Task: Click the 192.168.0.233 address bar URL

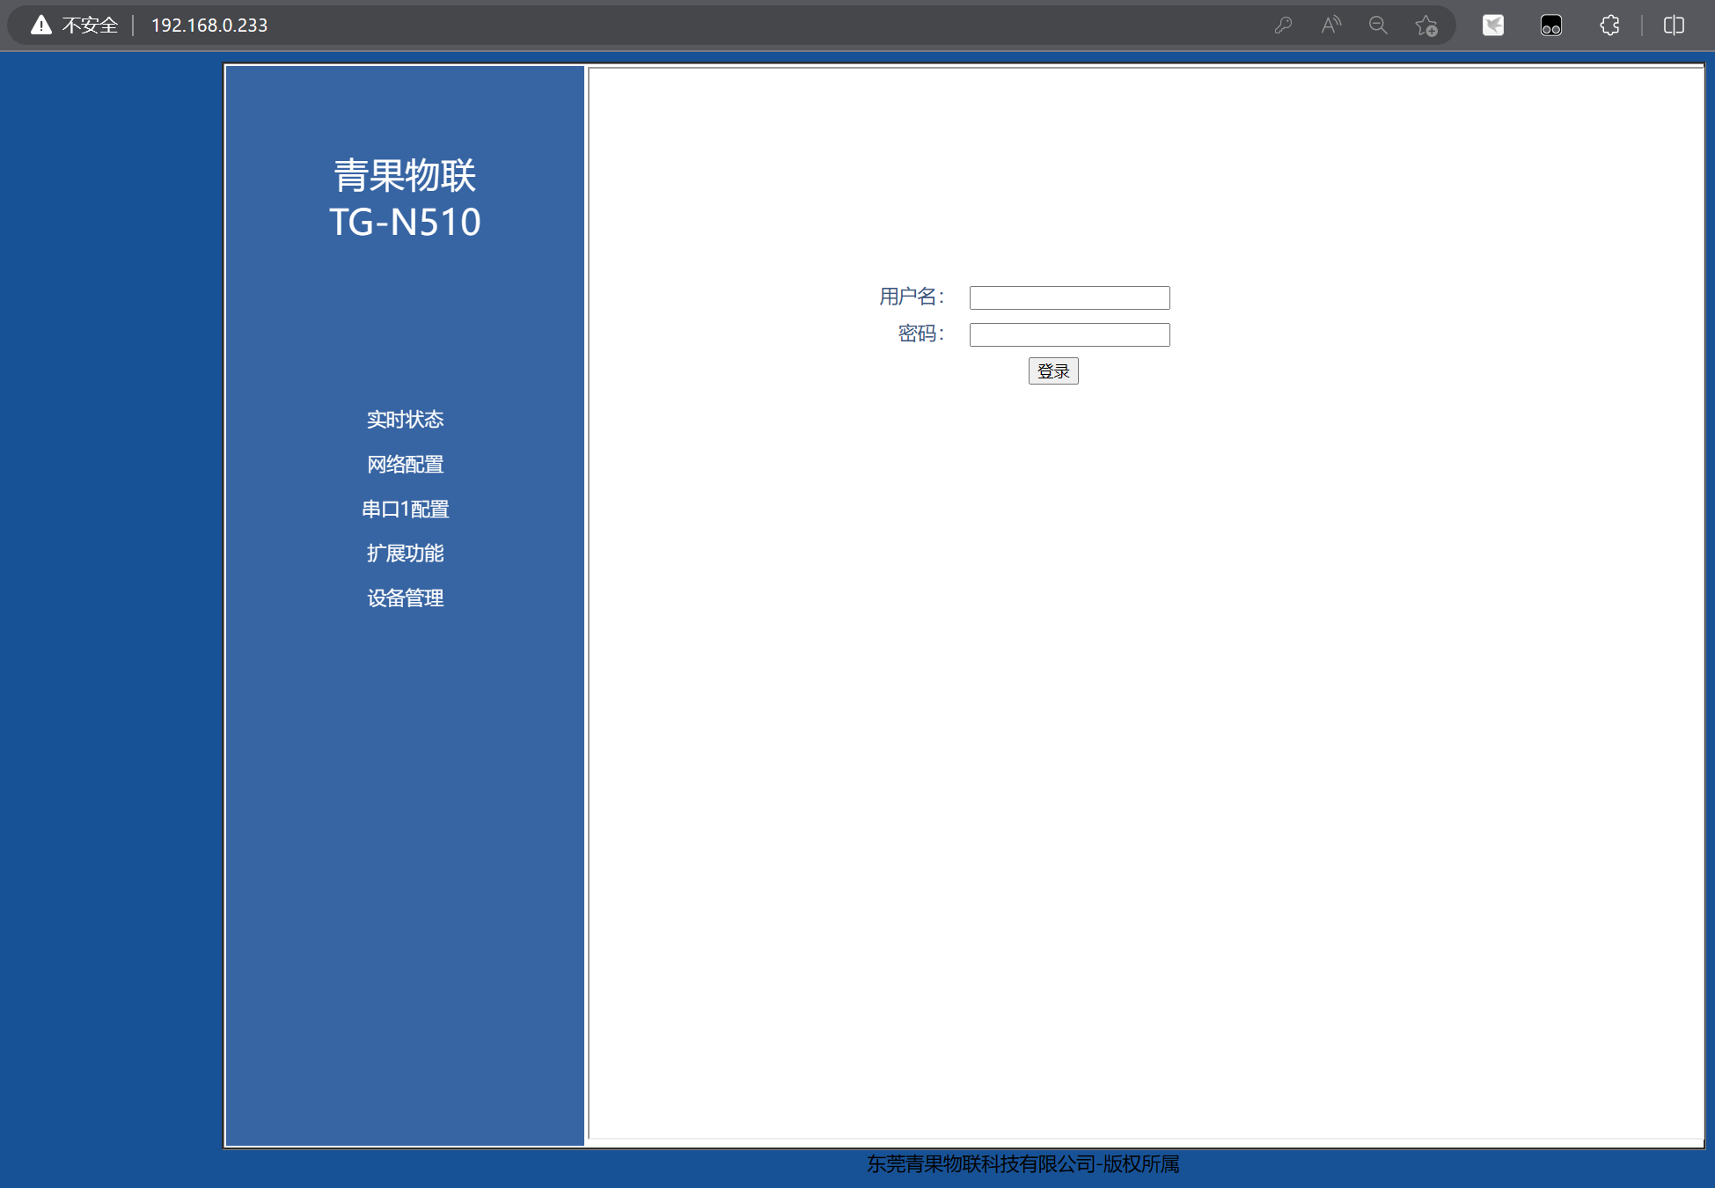Action: (209, 26)
